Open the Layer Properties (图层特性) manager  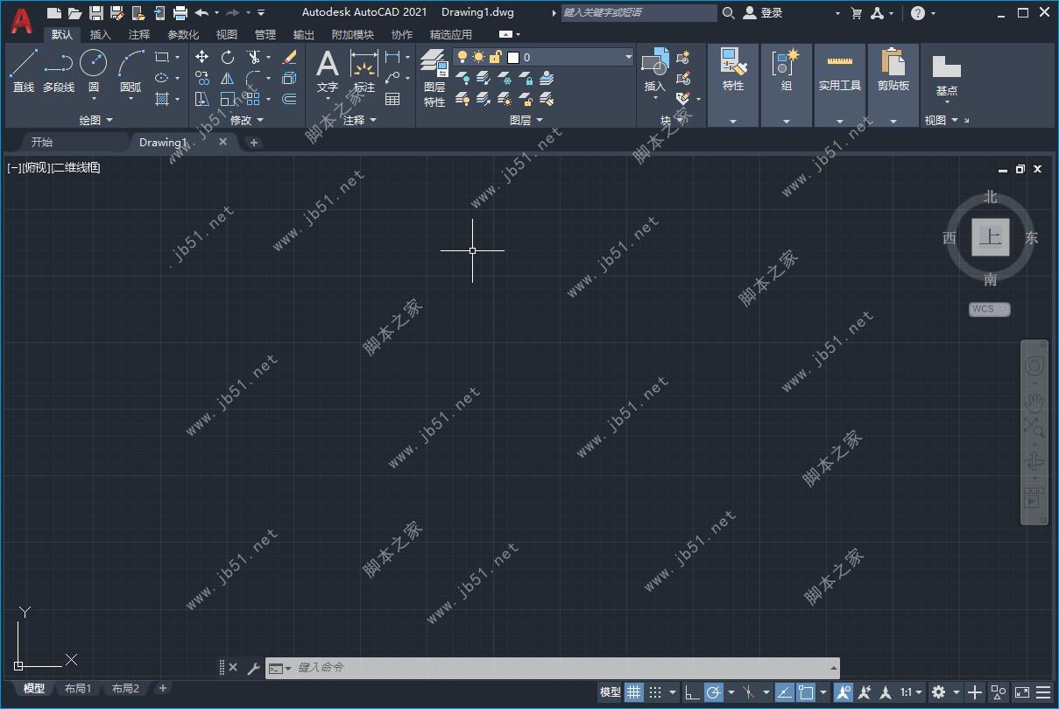(434, 70)
